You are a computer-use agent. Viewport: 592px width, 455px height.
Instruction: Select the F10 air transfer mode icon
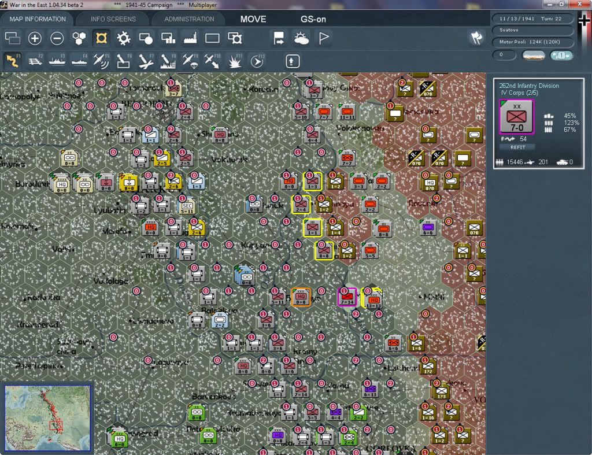212,61
